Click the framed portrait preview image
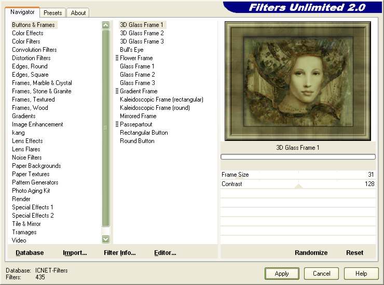Viewport: 384px width, 285px height. coord(298,81)
